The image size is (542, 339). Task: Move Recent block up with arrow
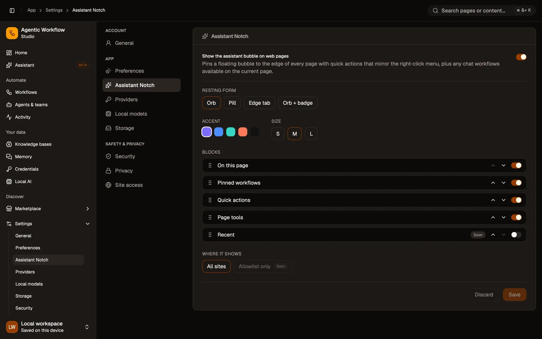pyautogui.click(x=493, y=235)
